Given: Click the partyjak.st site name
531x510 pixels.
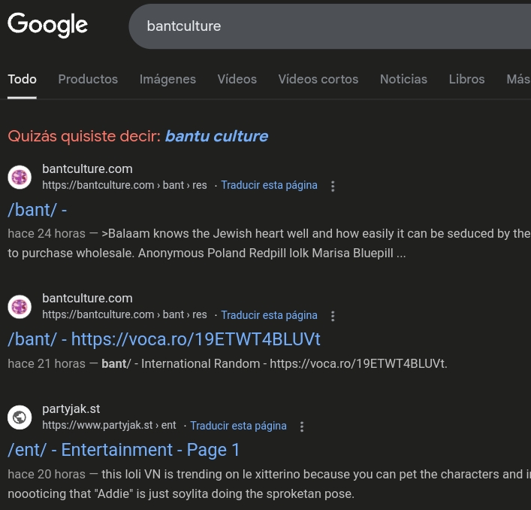Looking at the screenshot, I should 71,409.
